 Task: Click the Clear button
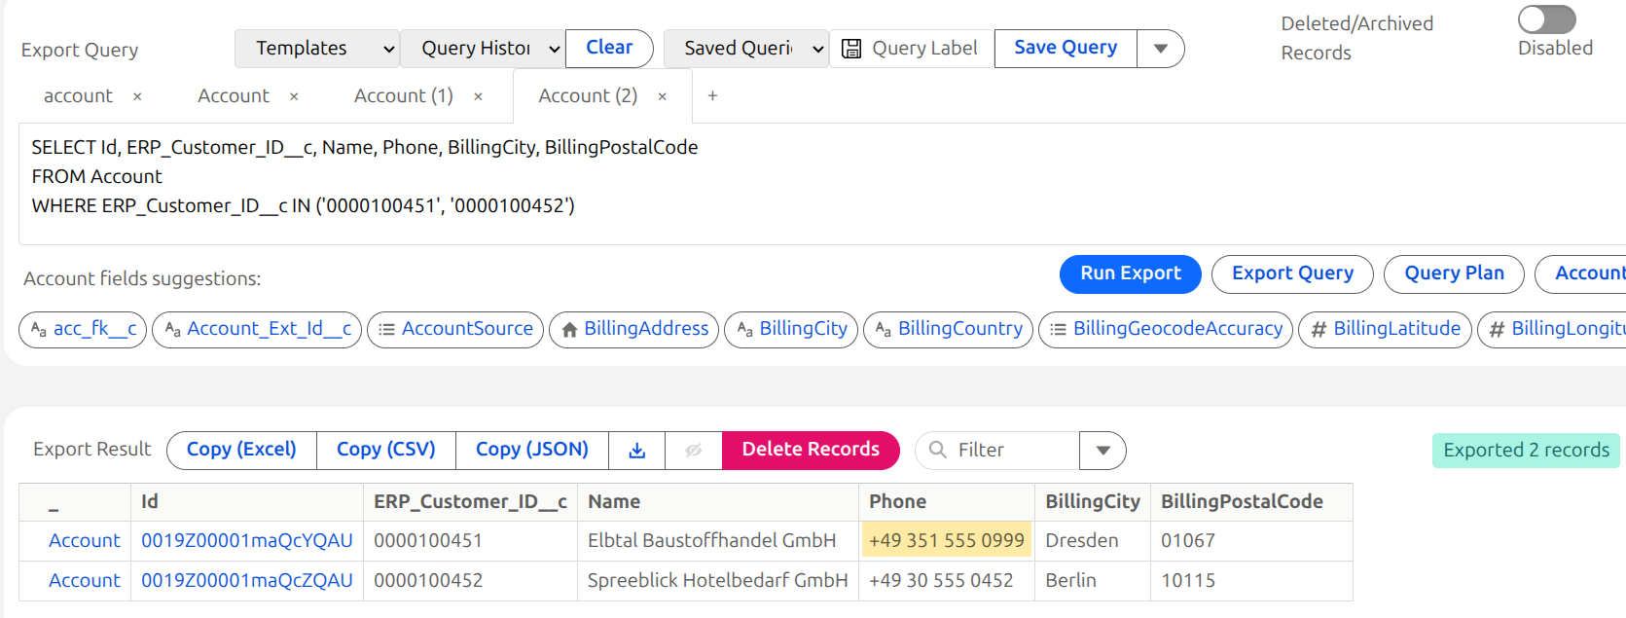(609, 49)
